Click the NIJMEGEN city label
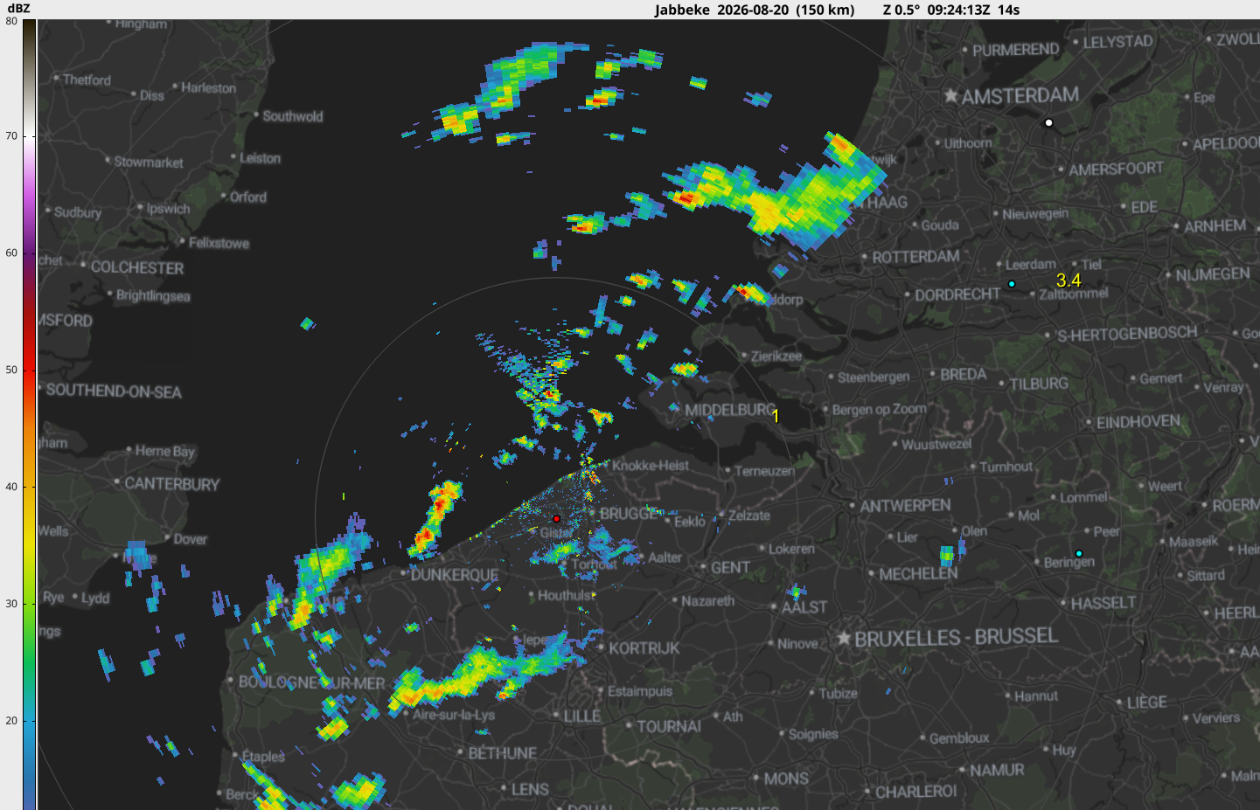Screen dimensions: 1260x810 click(1213, 274)
